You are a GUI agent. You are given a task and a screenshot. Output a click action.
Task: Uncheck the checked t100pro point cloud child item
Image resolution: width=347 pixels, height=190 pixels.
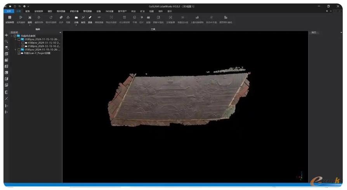(23, 46)
